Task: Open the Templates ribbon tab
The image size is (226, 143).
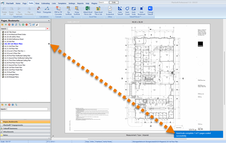Action: (62, 3)
